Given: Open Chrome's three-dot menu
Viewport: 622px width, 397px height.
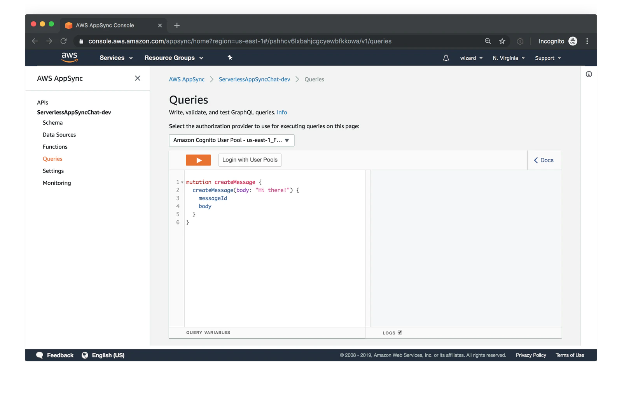Looking at the screenshot, I should coord(587,41).
